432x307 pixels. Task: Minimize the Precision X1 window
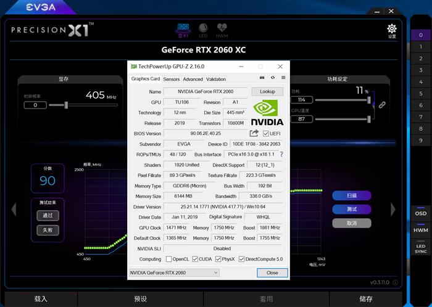[377, 12]
